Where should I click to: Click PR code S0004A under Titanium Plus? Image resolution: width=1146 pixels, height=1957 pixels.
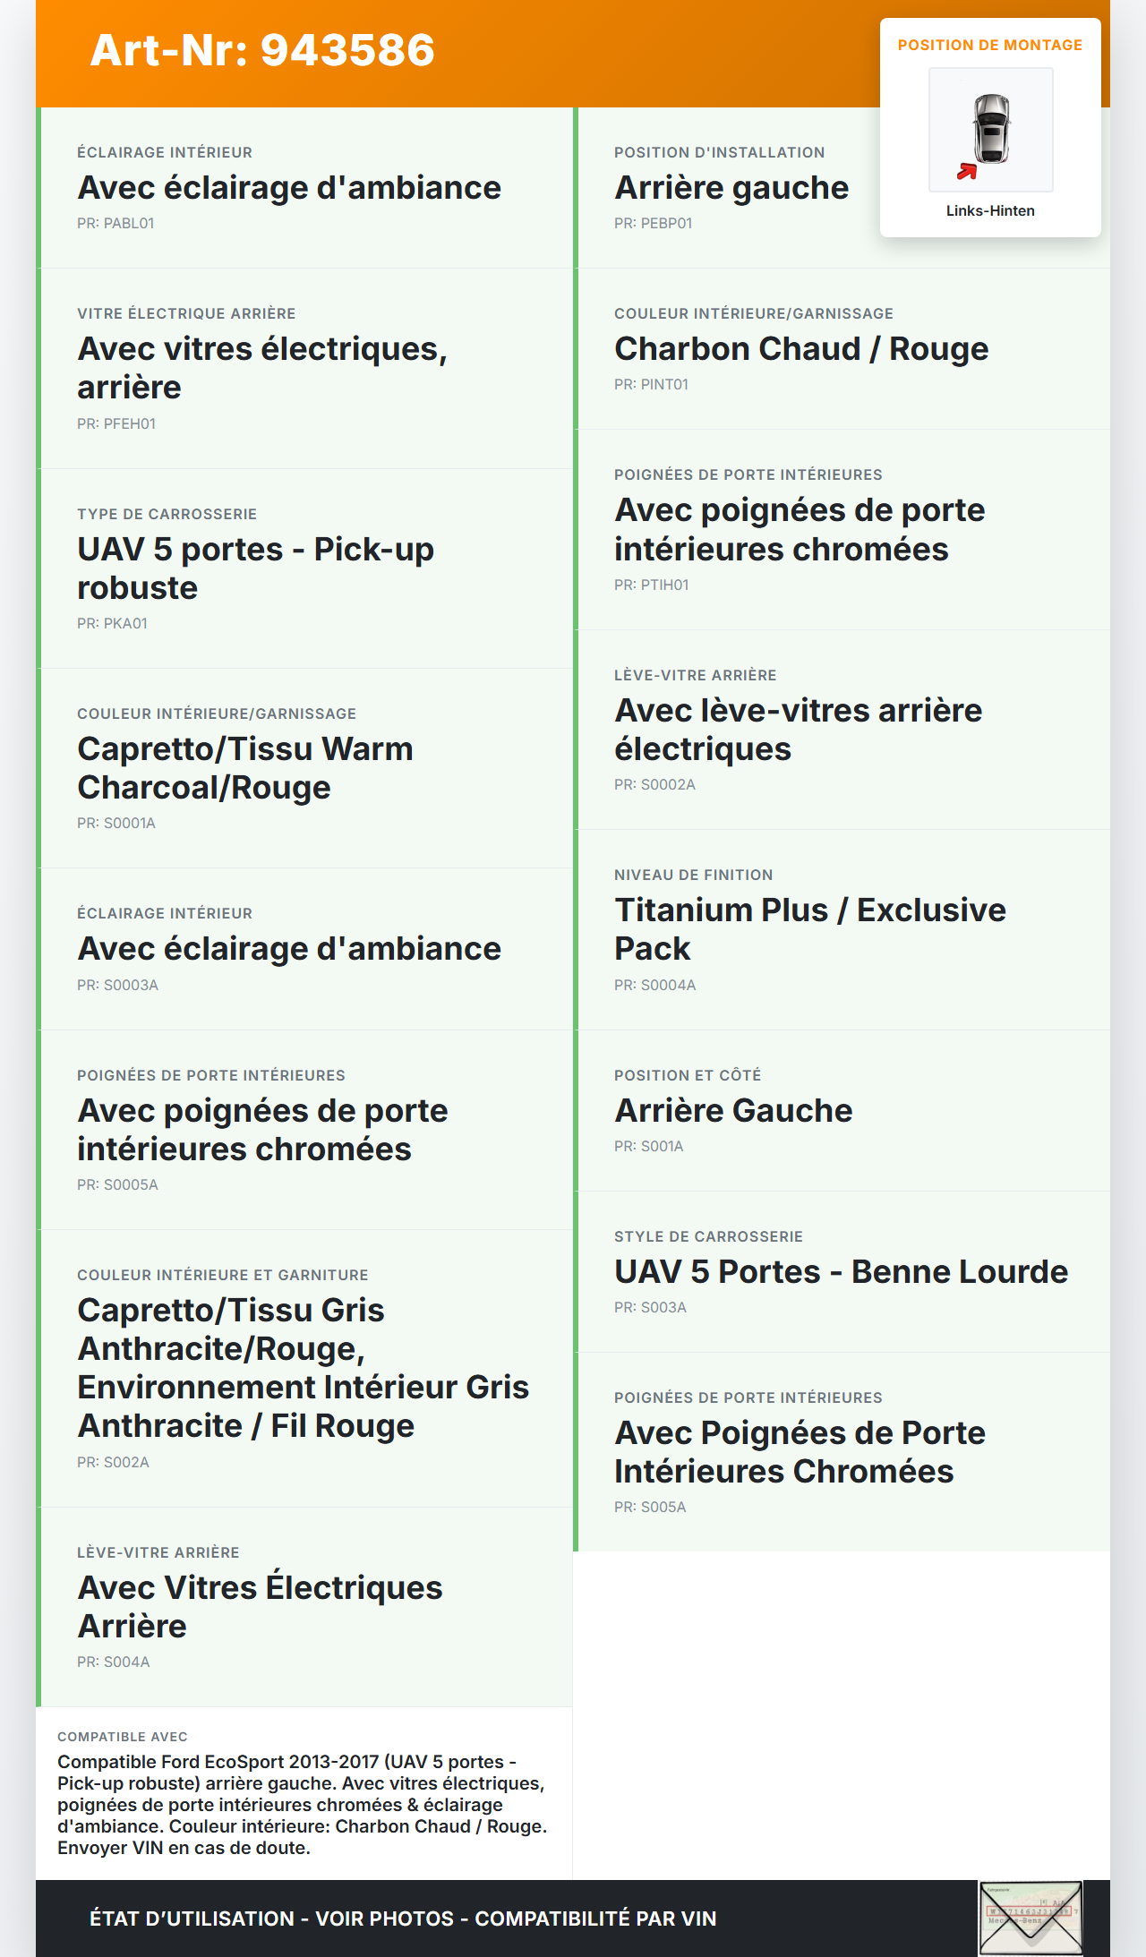pos(654,986)
